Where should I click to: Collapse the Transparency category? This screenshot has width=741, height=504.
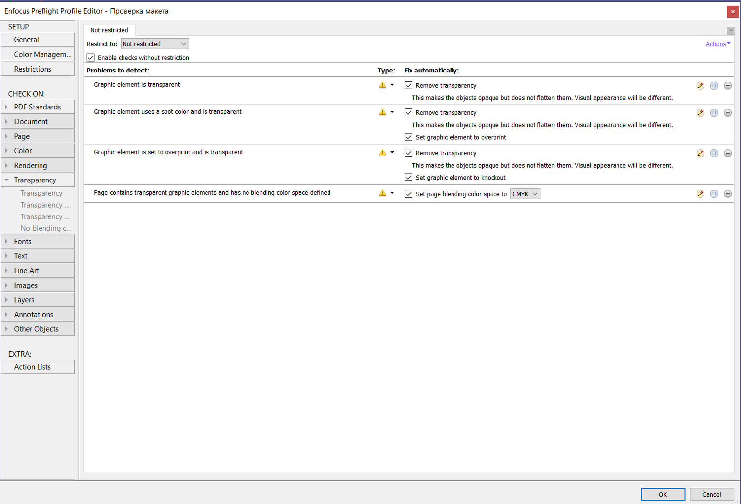(6, 180)
